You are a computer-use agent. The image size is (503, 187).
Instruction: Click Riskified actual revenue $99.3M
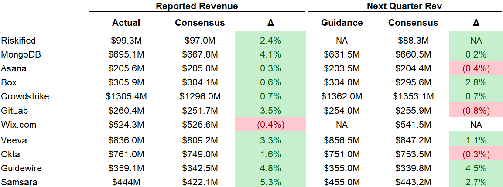click(127, 41)
